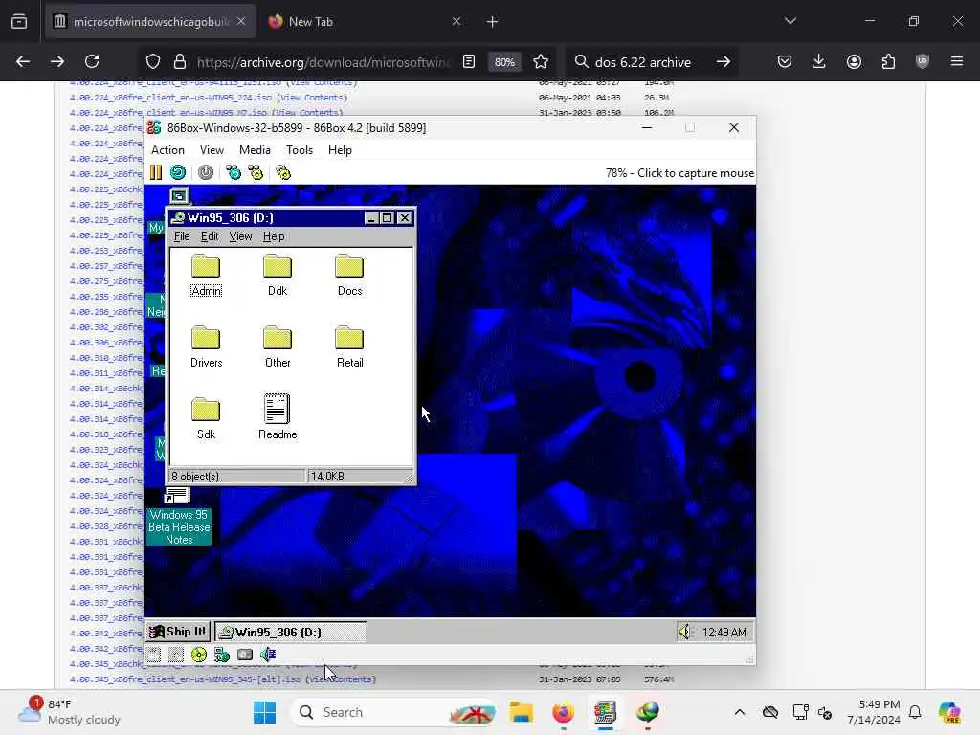
Task: Open a new Firefox tab
Action: click(x=493, y=22)
